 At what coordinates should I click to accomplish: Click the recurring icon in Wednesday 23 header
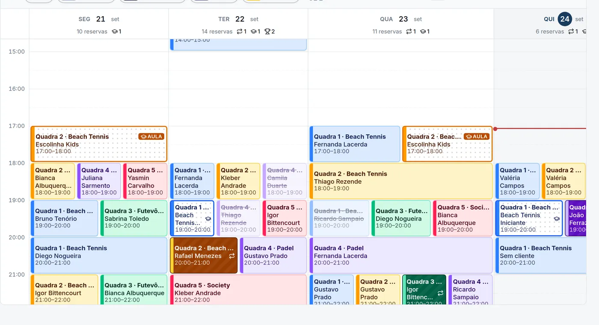409,31
